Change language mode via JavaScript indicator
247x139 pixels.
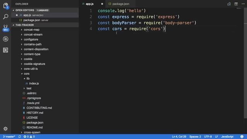point(227,137)
